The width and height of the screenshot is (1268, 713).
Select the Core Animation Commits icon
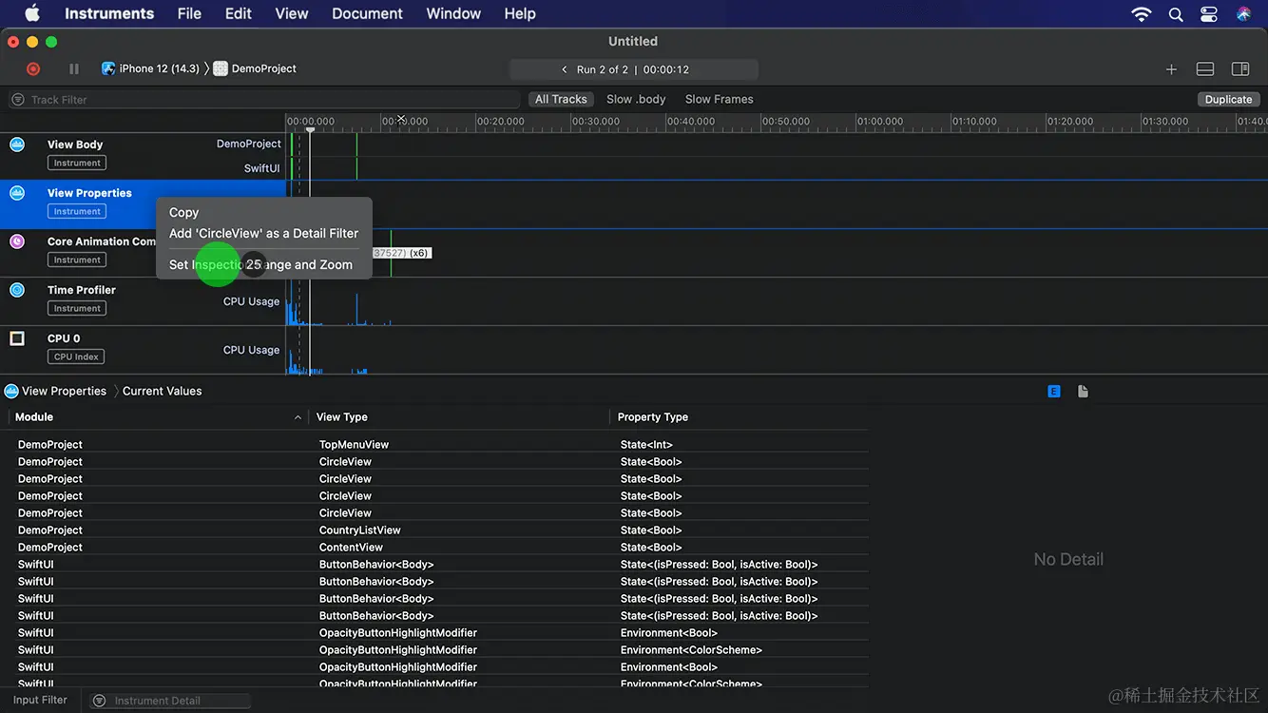[x=17, y=241]
